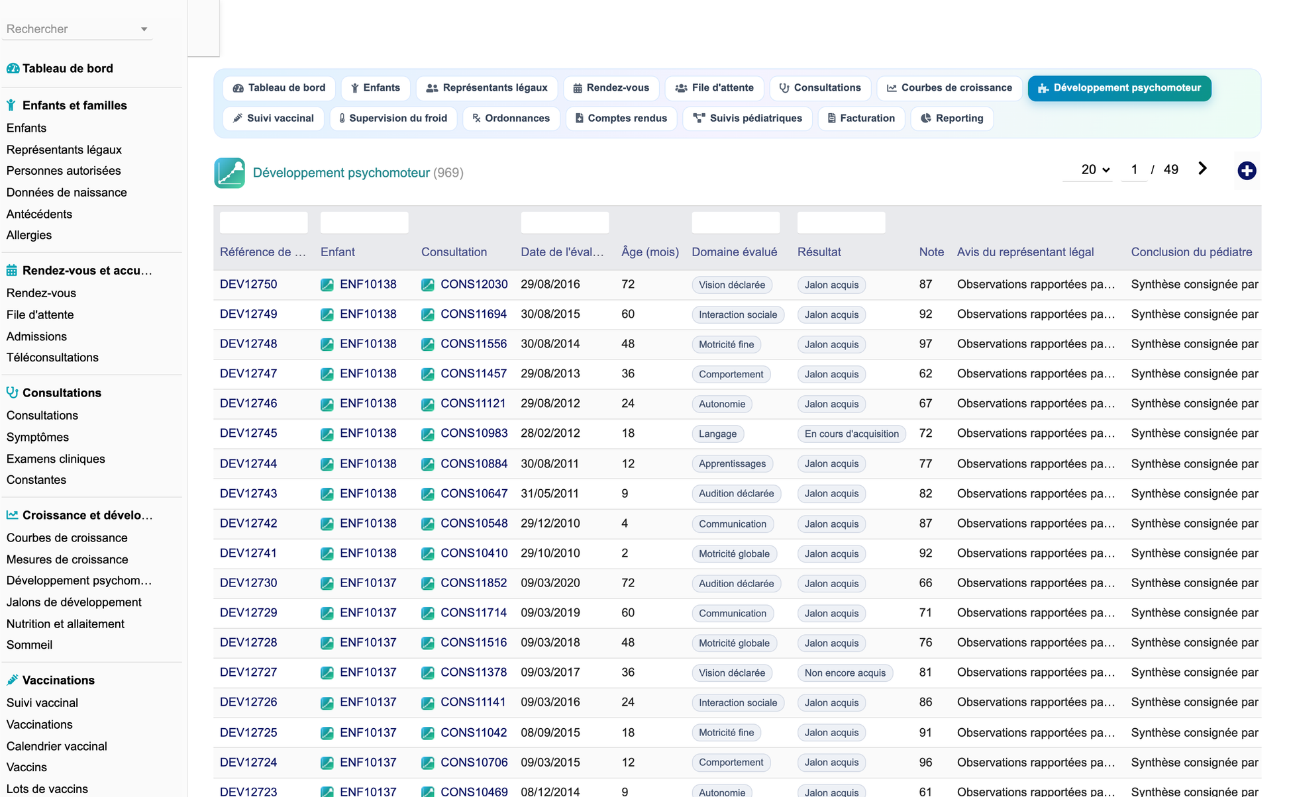Click CONS10884 consultation icon

click(x=428, y=464)
